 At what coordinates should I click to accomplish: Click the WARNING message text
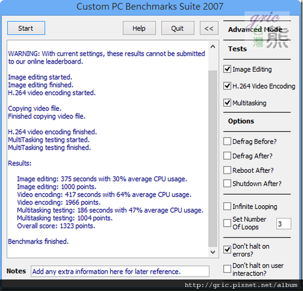click(x=106, y=58)
